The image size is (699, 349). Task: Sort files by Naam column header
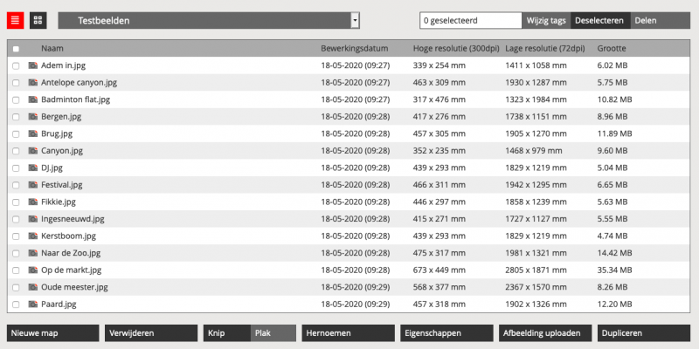[52, 49]
